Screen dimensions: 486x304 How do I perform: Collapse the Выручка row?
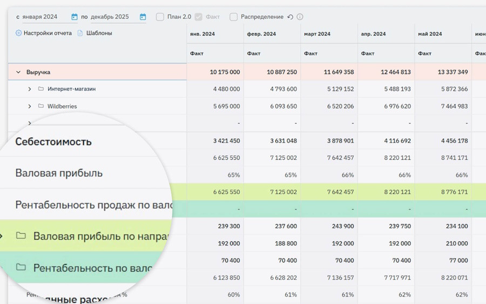[x=18, y=72]
